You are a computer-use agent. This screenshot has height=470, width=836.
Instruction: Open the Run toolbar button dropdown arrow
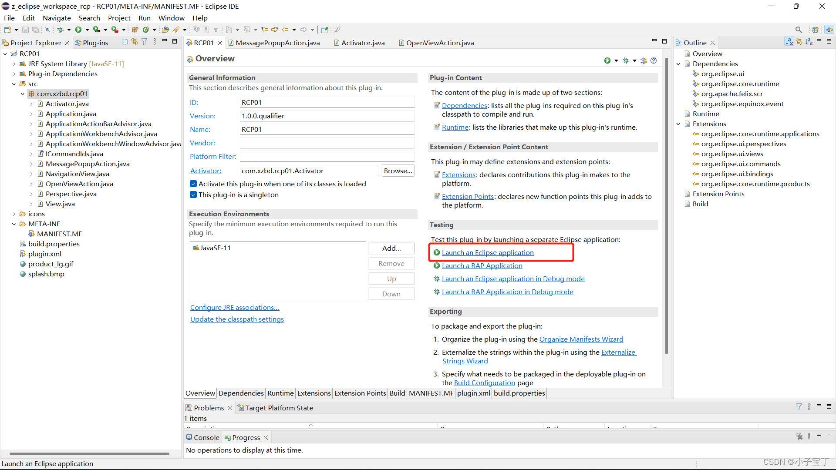click(x=87, y=30)
